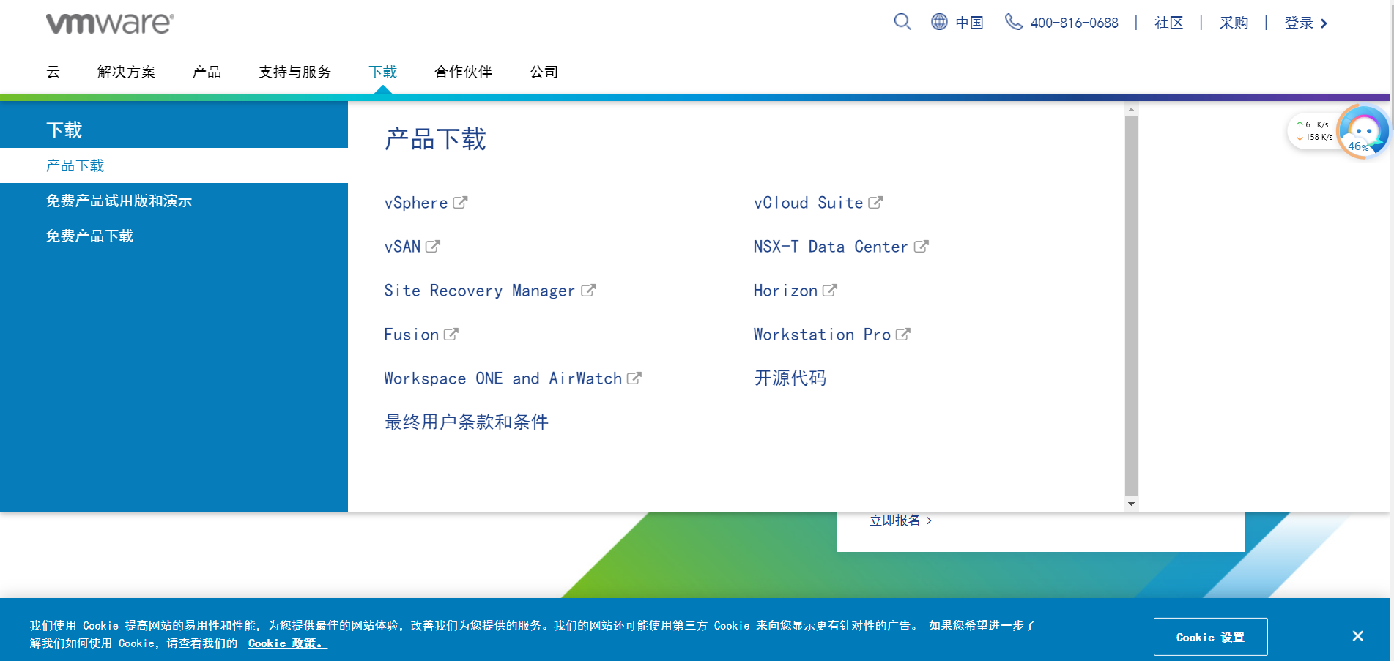The width and height of the screenshot is (1394, 661).
Task: Click external link icon beside Site Recovery Manager
Action: 588,291
